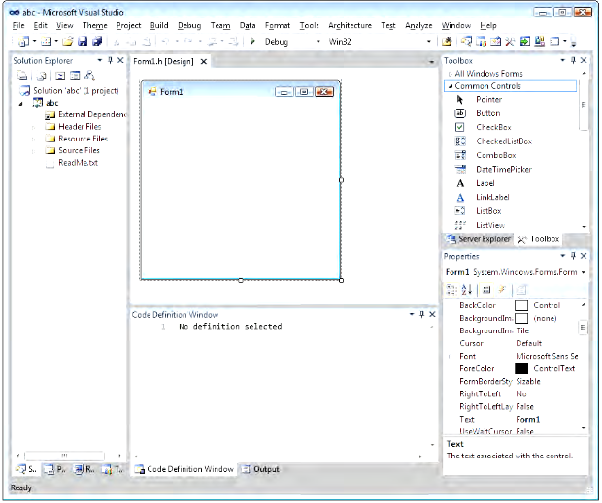Pin the Toolbox panel

pos(573,60)
